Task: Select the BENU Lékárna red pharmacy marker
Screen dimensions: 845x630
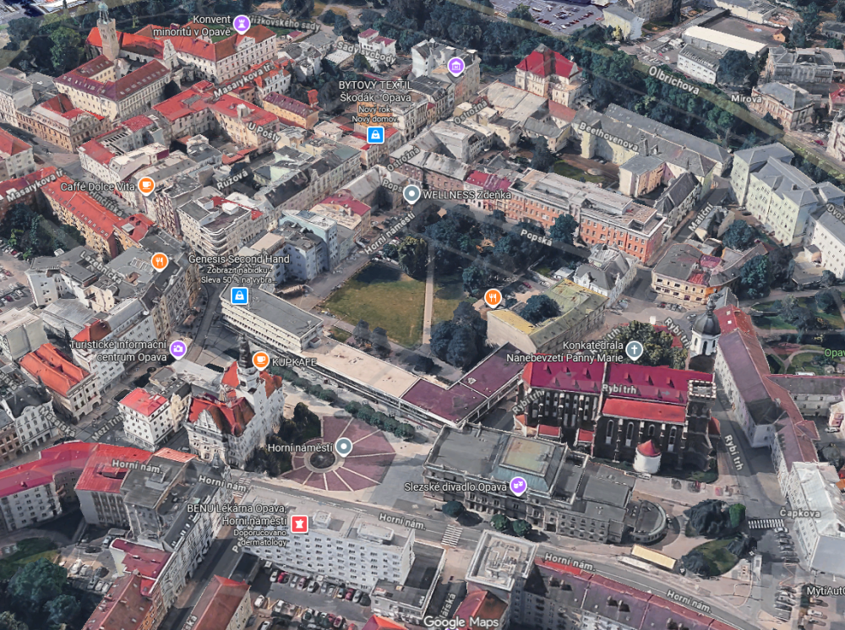Action: coord(298,524)
